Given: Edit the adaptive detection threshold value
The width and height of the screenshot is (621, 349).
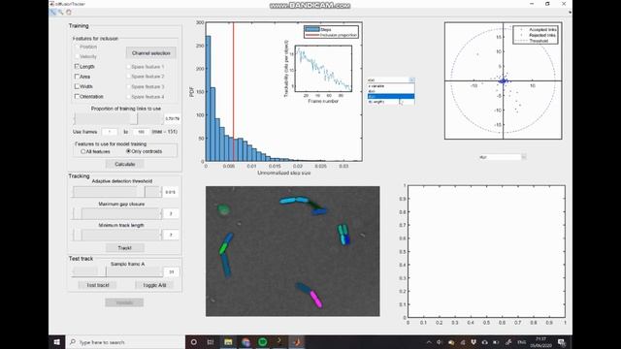Looking at the screenshot, I should coord(171,192).
